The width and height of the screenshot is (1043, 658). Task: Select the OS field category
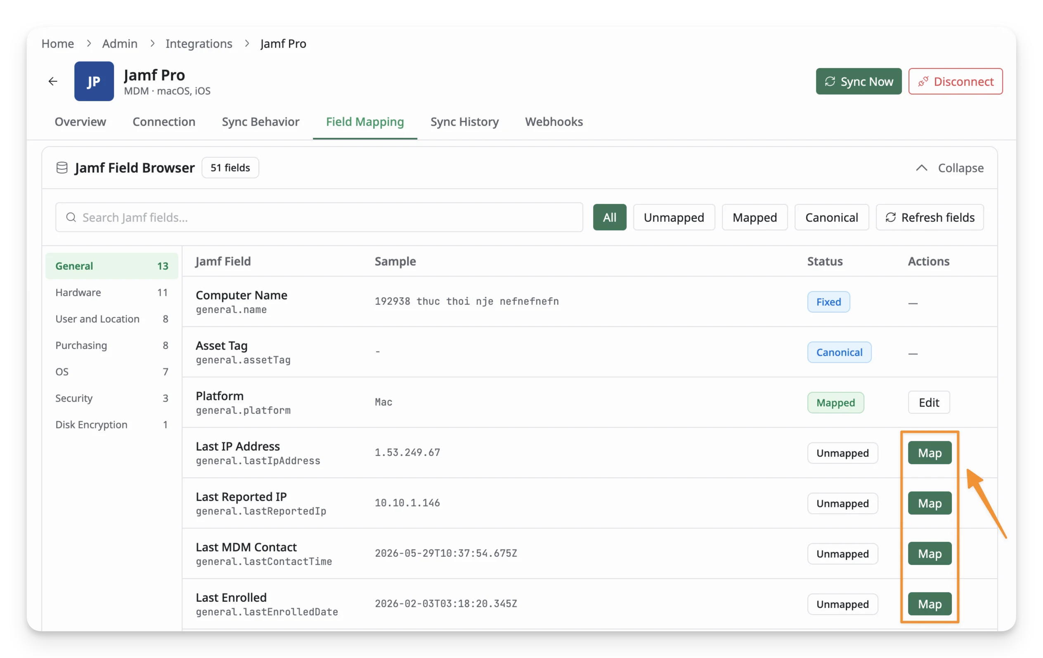pyautogui.click(x=112, y=371)
